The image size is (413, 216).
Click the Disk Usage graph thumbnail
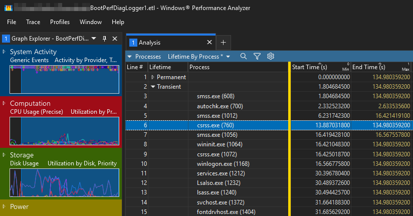click(64, 182)
